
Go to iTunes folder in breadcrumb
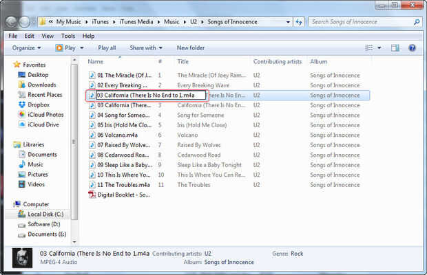pyautogui.click(x=101, y=22)
